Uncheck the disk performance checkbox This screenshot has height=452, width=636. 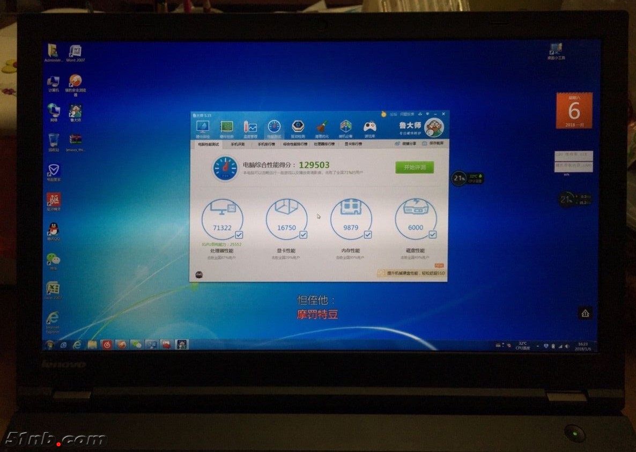pyautogui.click(x=433, y=235)
